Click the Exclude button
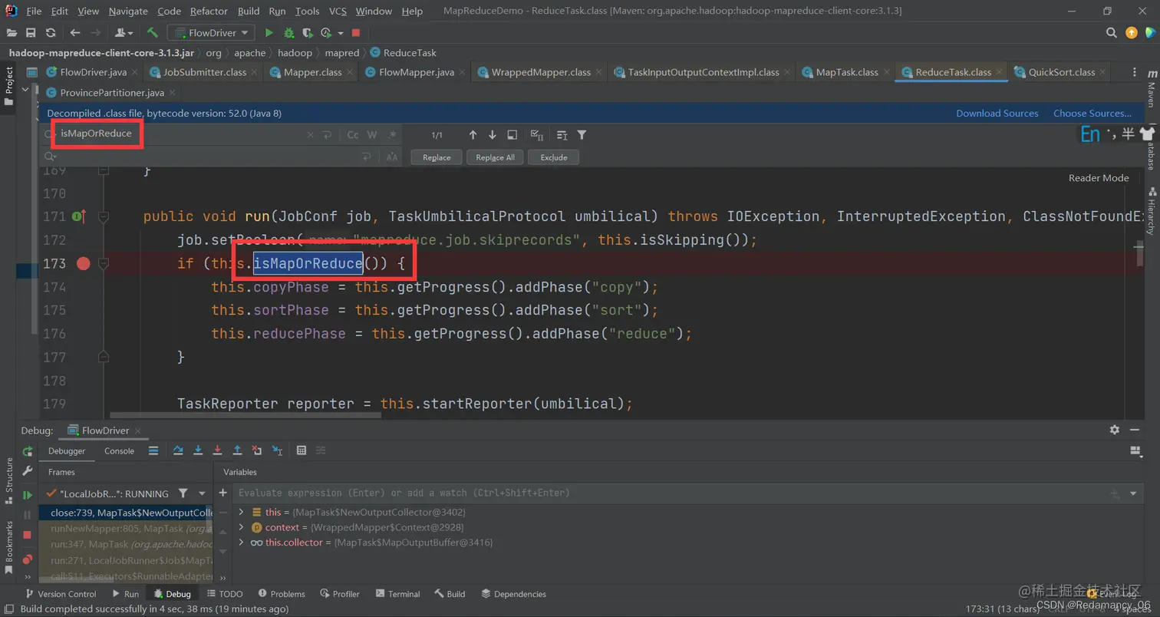Image resolution: width=1160 pixels, height=617 pixels. coord(554,157)
